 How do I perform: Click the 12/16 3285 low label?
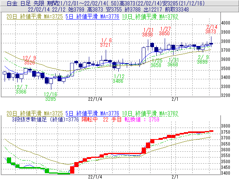(x=51, y=97)
